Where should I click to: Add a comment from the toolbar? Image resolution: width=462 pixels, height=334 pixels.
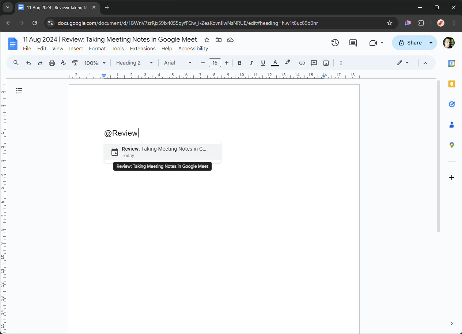(314, 63)
